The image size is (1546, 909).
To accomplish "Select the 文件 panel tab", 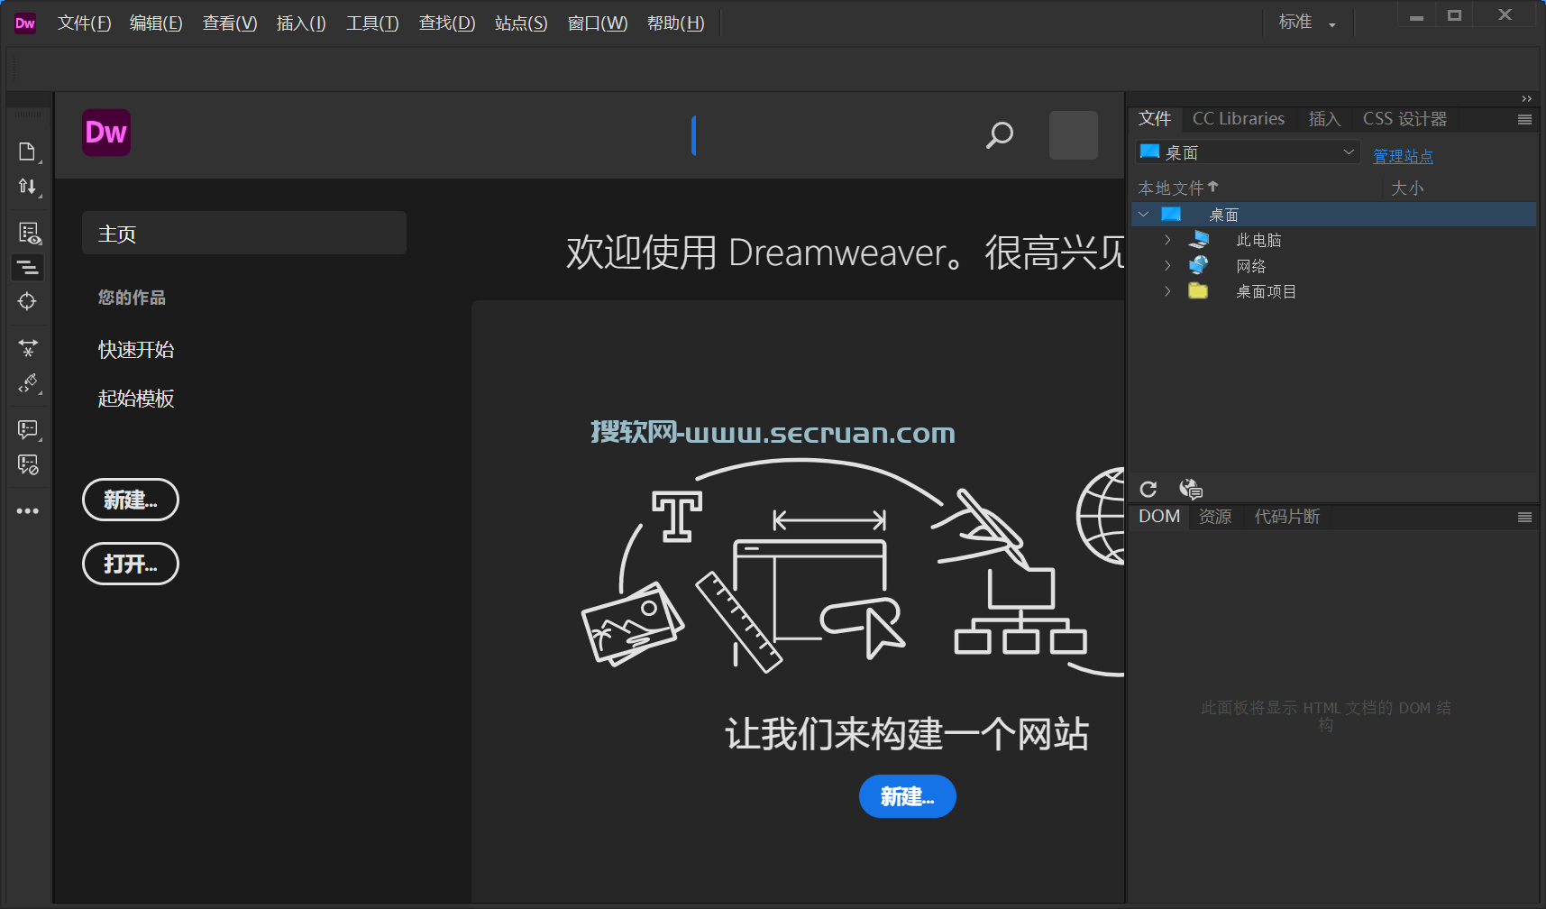I will [x=1155, y=119].
